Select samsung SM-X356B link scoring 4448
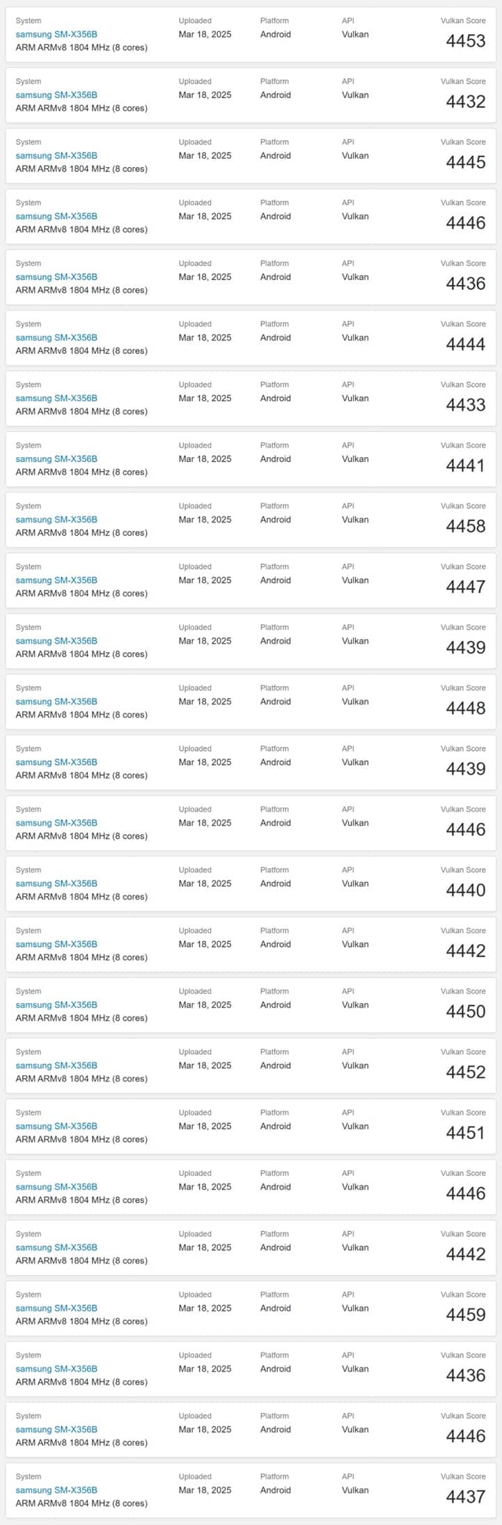502x1525 pixels. 56,701
